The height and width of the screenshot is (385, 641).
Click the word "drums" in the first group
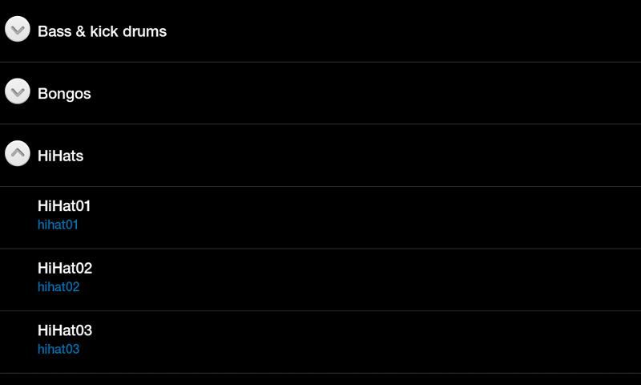coord(146,31)
